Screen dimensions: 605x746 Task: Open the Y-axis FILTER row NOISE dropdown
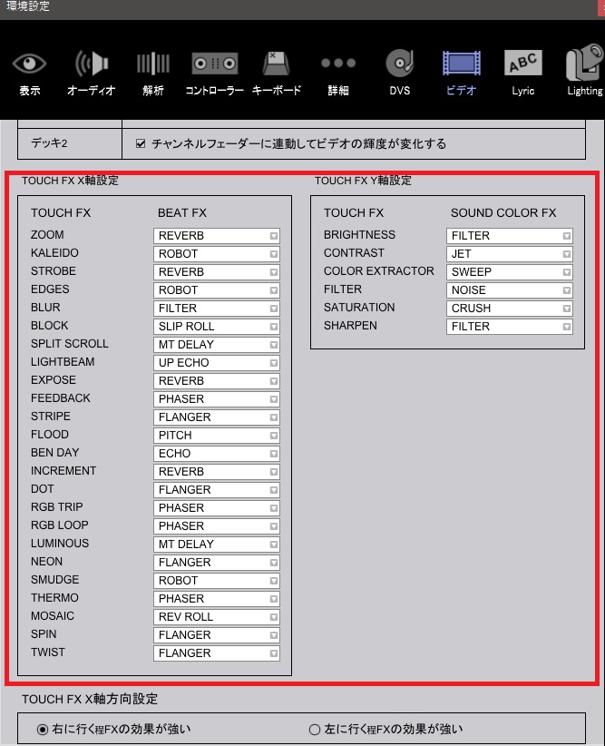[510, 290]
